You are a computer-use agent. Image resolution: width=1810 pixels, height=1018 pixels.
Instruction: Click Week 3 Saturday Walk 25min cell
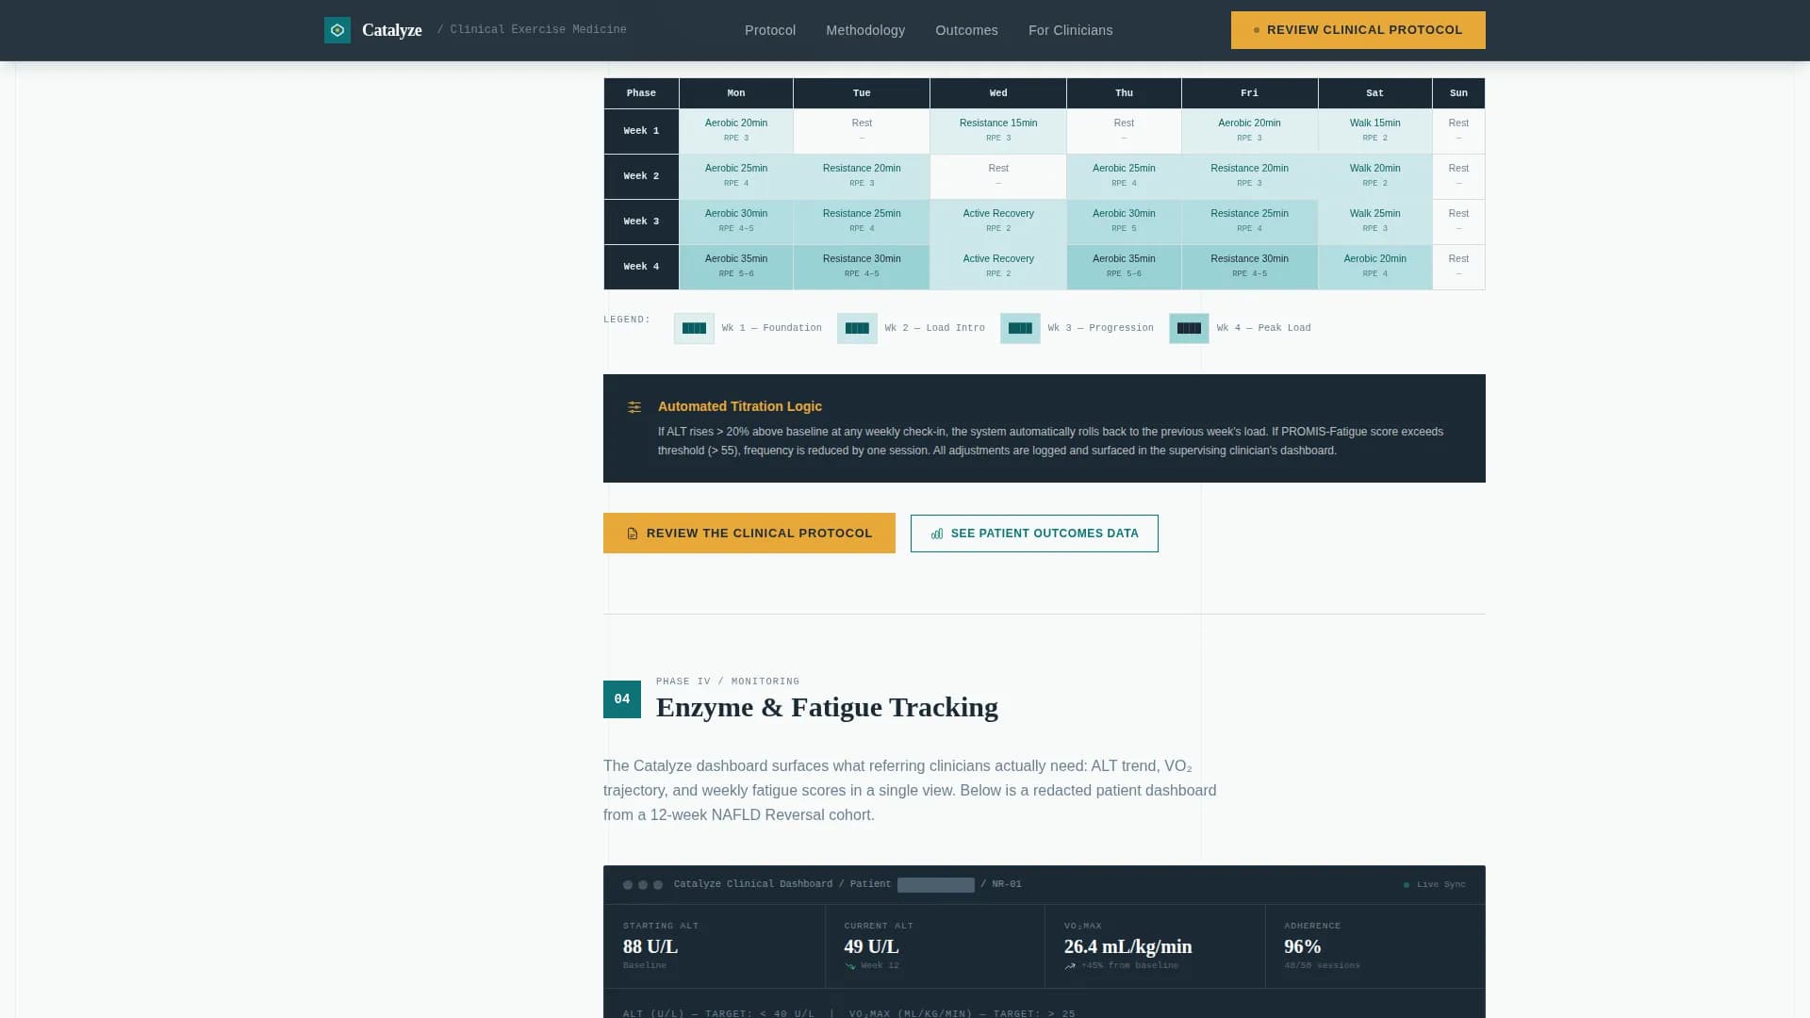click(1375, 222)
